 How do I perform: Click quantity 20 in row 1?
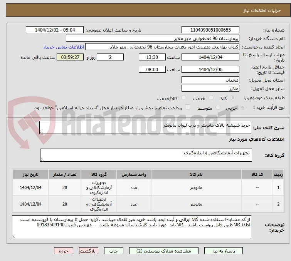click(65, 187)
